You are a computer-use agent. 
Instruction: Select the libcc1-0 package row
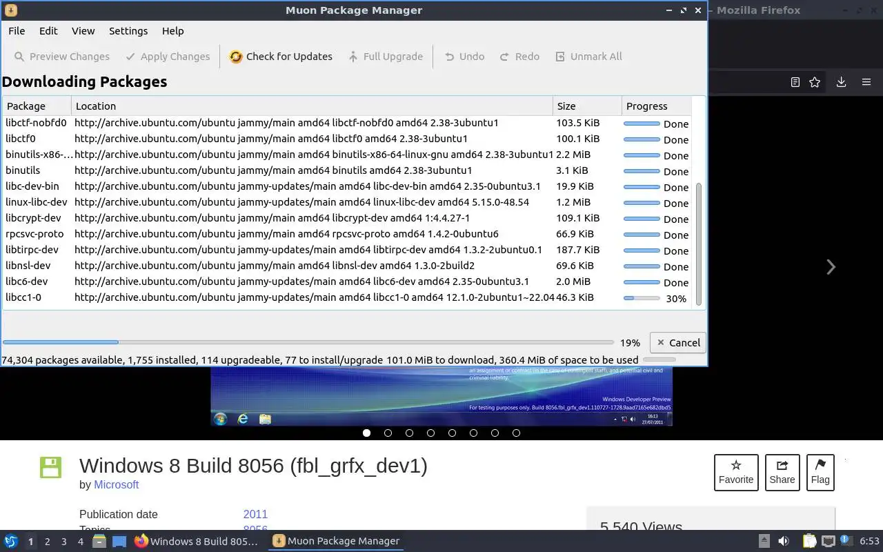point(347,298)
